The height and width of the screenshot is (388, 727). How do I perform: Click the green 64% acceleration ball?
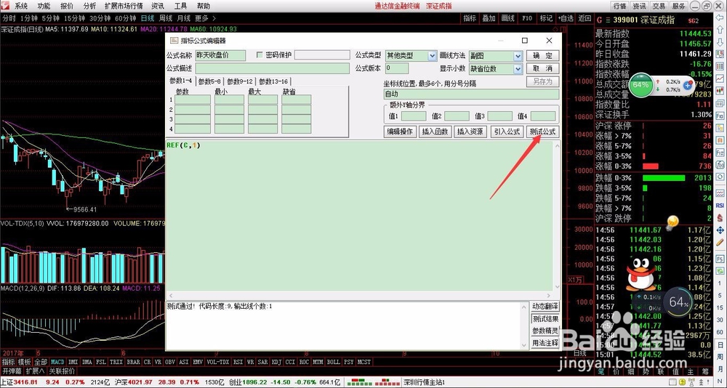click(640, 85)
